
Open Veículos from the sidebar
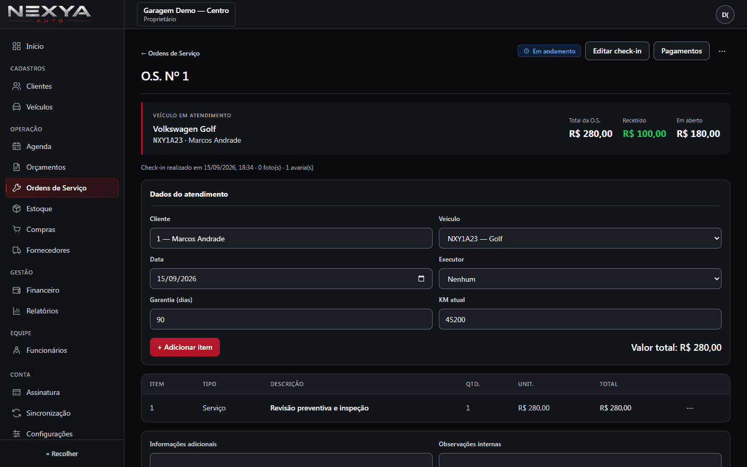pos(62,107)
